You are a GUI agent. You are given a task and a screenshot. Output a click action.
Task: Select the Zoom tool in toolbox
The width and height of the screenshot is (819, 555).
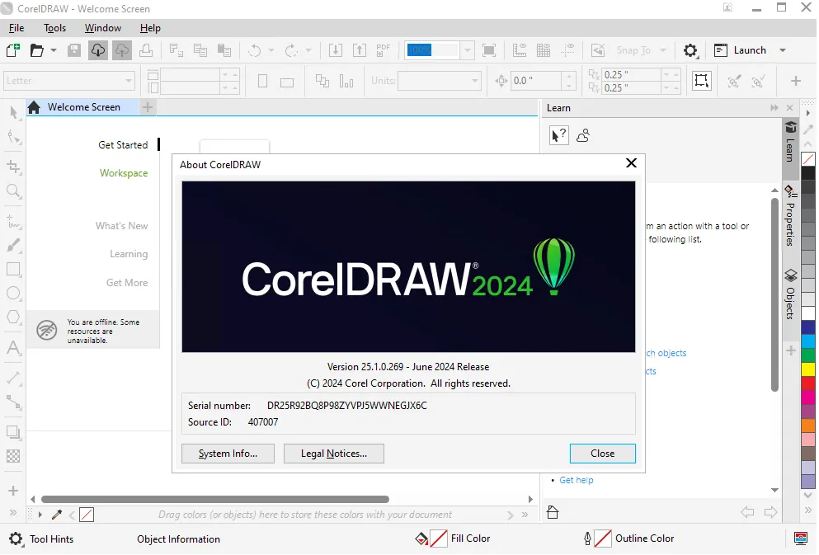click(13, 190)
